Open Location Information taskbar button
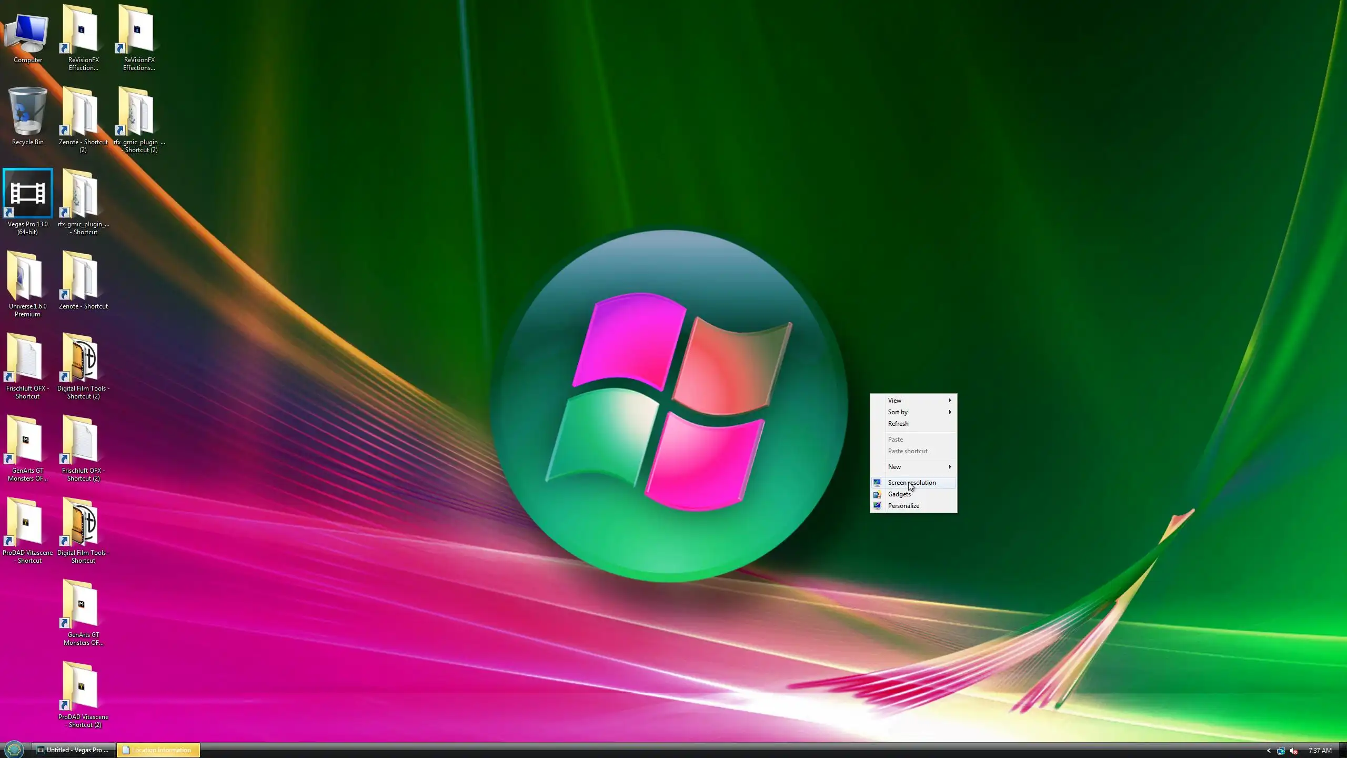 (x=158, y=750)
